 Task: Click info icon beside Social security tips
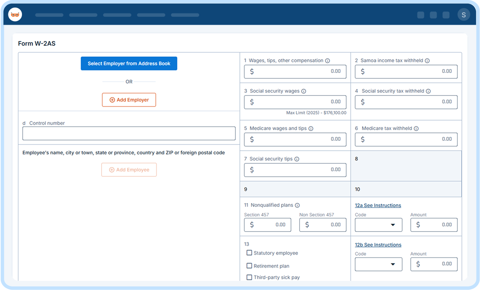point(297,159)
